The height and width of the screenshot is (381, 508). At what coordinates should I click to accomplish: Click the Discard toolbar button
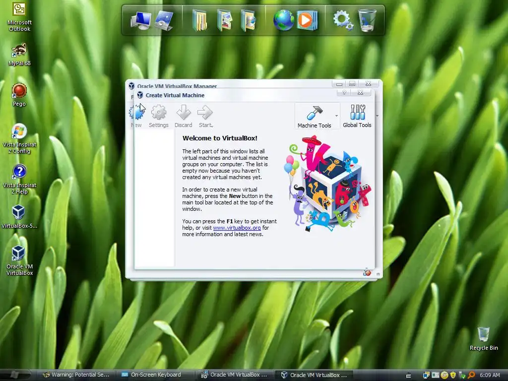(184, 116)
